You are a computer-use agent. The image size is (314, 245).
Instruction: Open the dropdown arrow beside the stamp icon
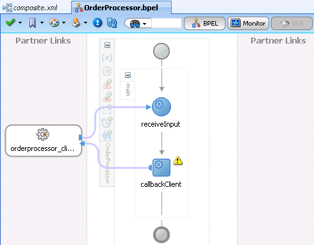85,22
